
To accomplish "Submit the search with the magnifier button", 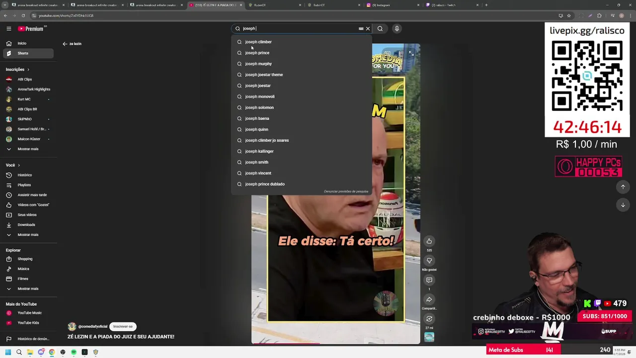I will [380, 28].
